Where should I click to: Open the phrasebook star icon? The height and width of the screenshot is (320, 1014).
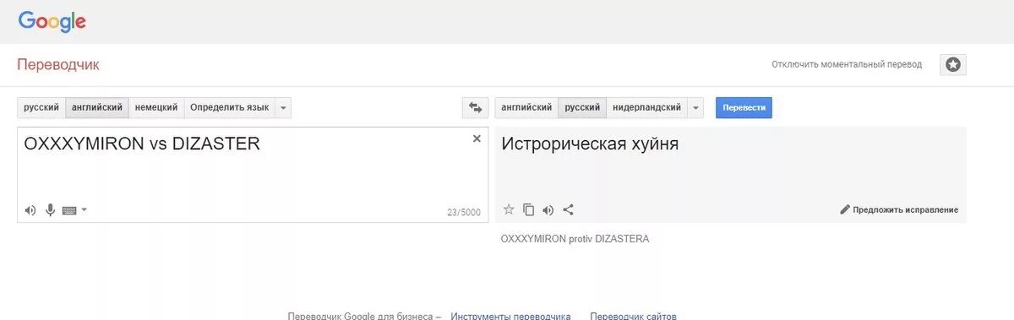(x=953, y=64)
